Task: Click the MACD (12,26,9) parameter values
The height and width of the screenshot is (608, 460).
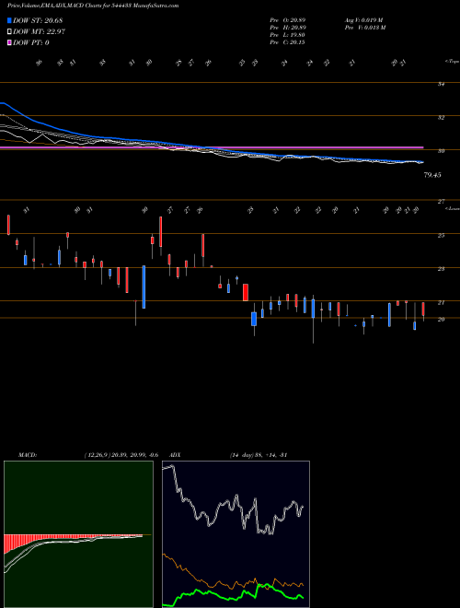Action: coord(121,455)
